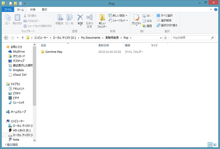The height and width of the screenshot is (149, 220).
Task: Click the Up one level arrow
Action: pos(23,38)
